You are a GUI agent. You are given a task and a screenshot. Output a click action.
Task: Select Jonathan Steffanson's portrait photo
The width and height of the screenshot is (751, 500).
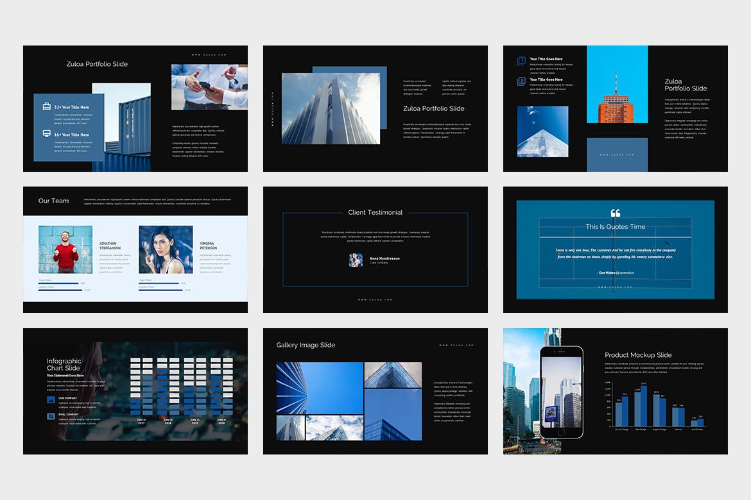(x=65, y=249)
